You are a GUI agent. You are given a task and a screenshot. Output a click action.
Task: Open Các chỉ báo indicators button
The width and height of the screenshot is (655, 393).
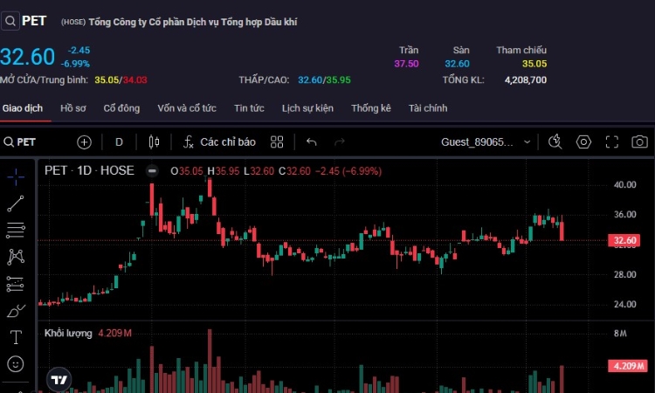pyautogui.click(x=219, y=141)
